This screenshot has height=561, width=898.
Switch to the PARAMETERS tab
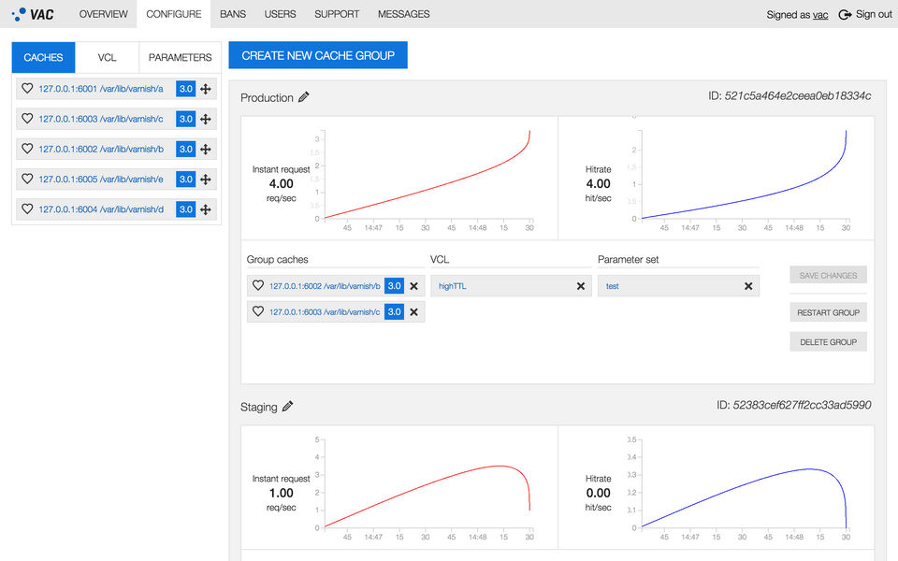click(180, 57)
